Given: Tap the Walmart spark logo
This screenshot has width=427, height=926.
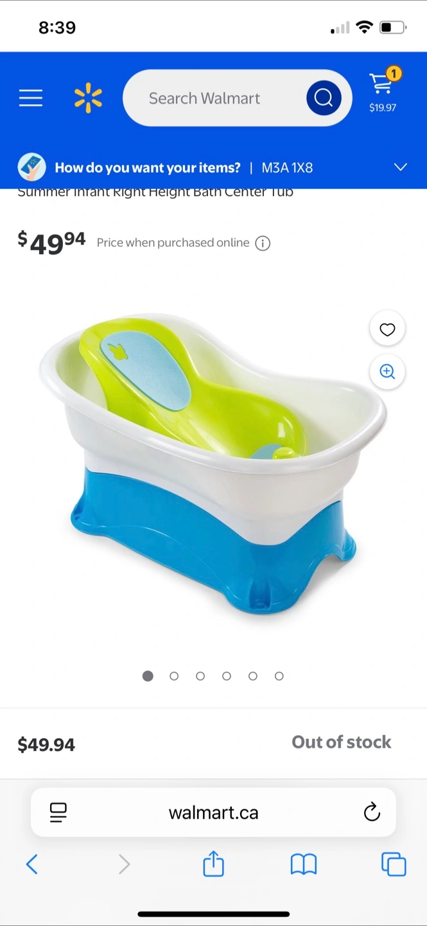Looking at the screenshot, I should click(88, 98).
